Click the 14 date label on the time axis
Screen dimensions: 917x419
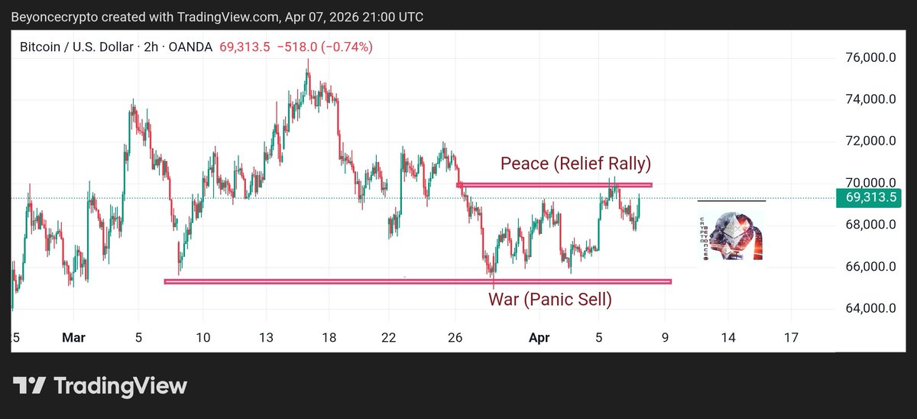(728, 336)
